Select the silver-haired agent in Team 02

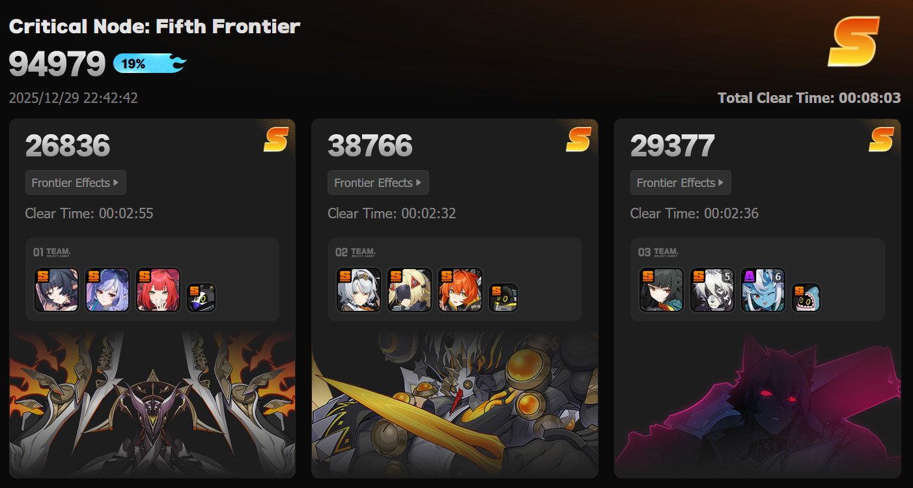pyautogui.click(x=359, y=290)
